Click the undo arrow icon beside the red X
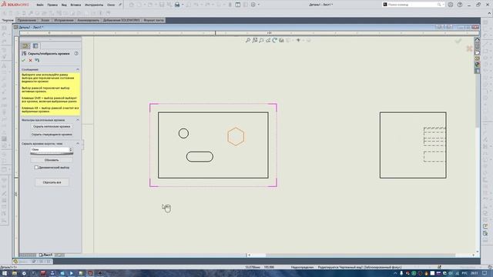The width and height of the screenshot is (493, 277). click(x=38, y=60)
